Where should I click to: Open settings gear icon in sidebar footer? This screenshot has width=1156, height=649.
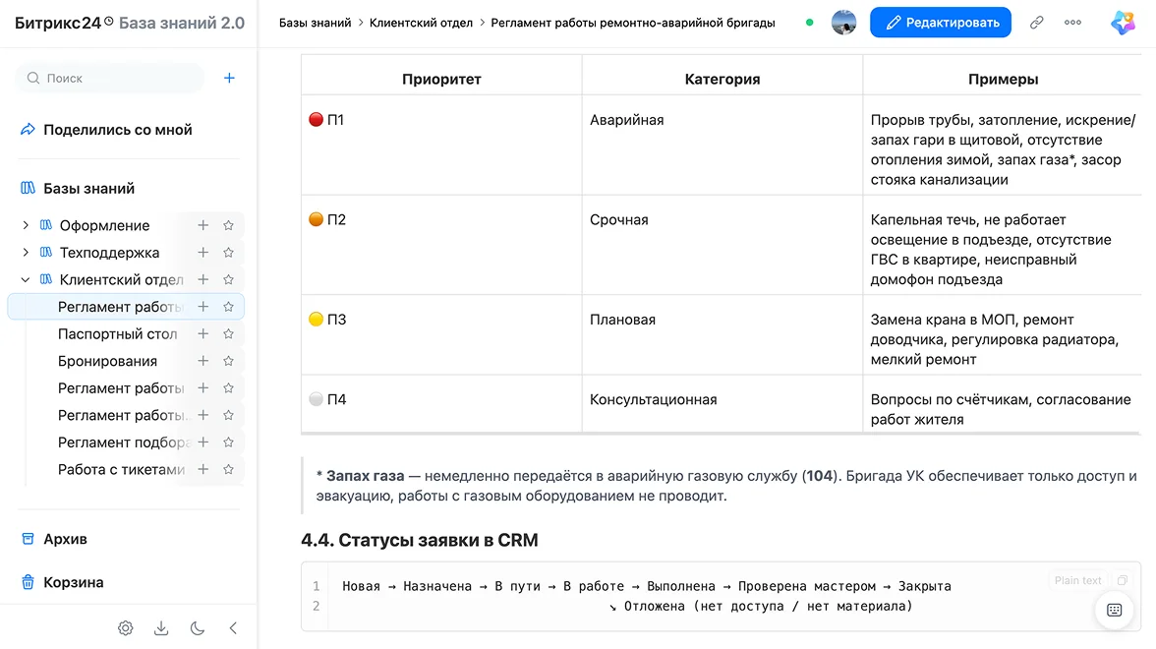(x=126, y=628)
